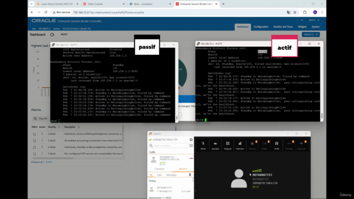354x199 pixels.
Task: Open the System tab
Action: pos(315,27)
